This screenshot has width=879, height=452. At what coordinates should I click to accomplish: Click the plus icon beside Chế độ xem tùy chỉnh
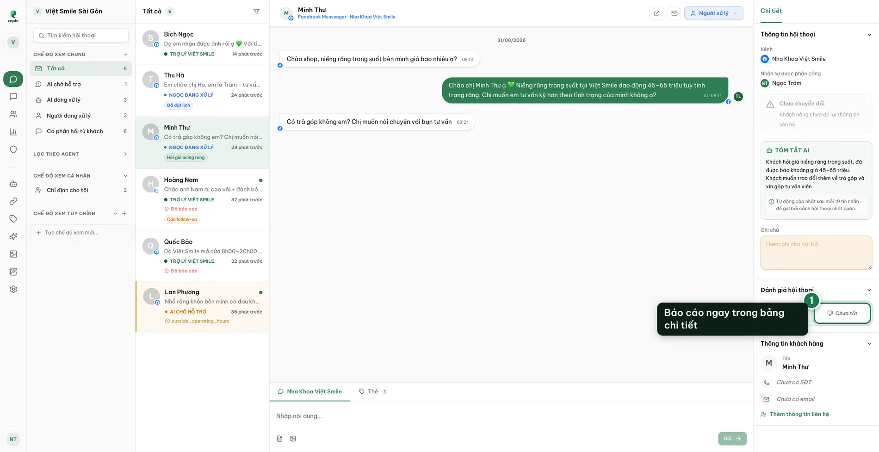click(x=124, y=213)
